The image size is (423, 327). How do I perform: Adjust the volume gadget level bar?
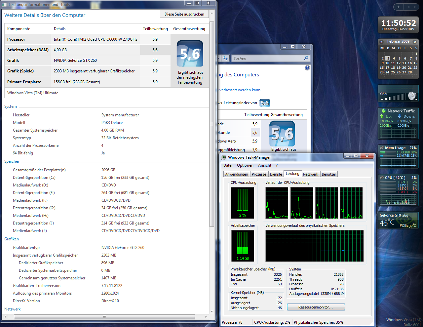point(393,97)
